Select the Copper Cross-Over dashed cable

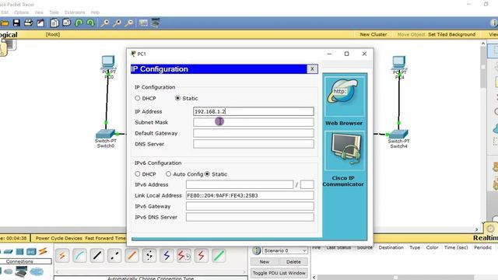(x=114, y=256)
